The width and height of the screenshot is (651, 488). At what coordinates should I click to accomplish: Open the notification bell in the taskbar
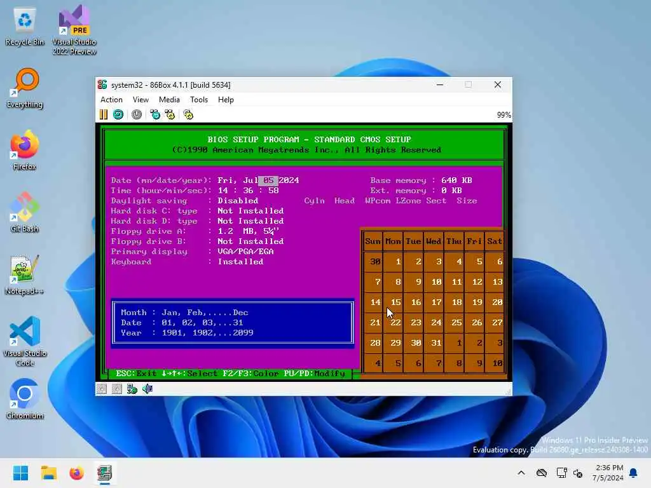(x=634, y=473)
